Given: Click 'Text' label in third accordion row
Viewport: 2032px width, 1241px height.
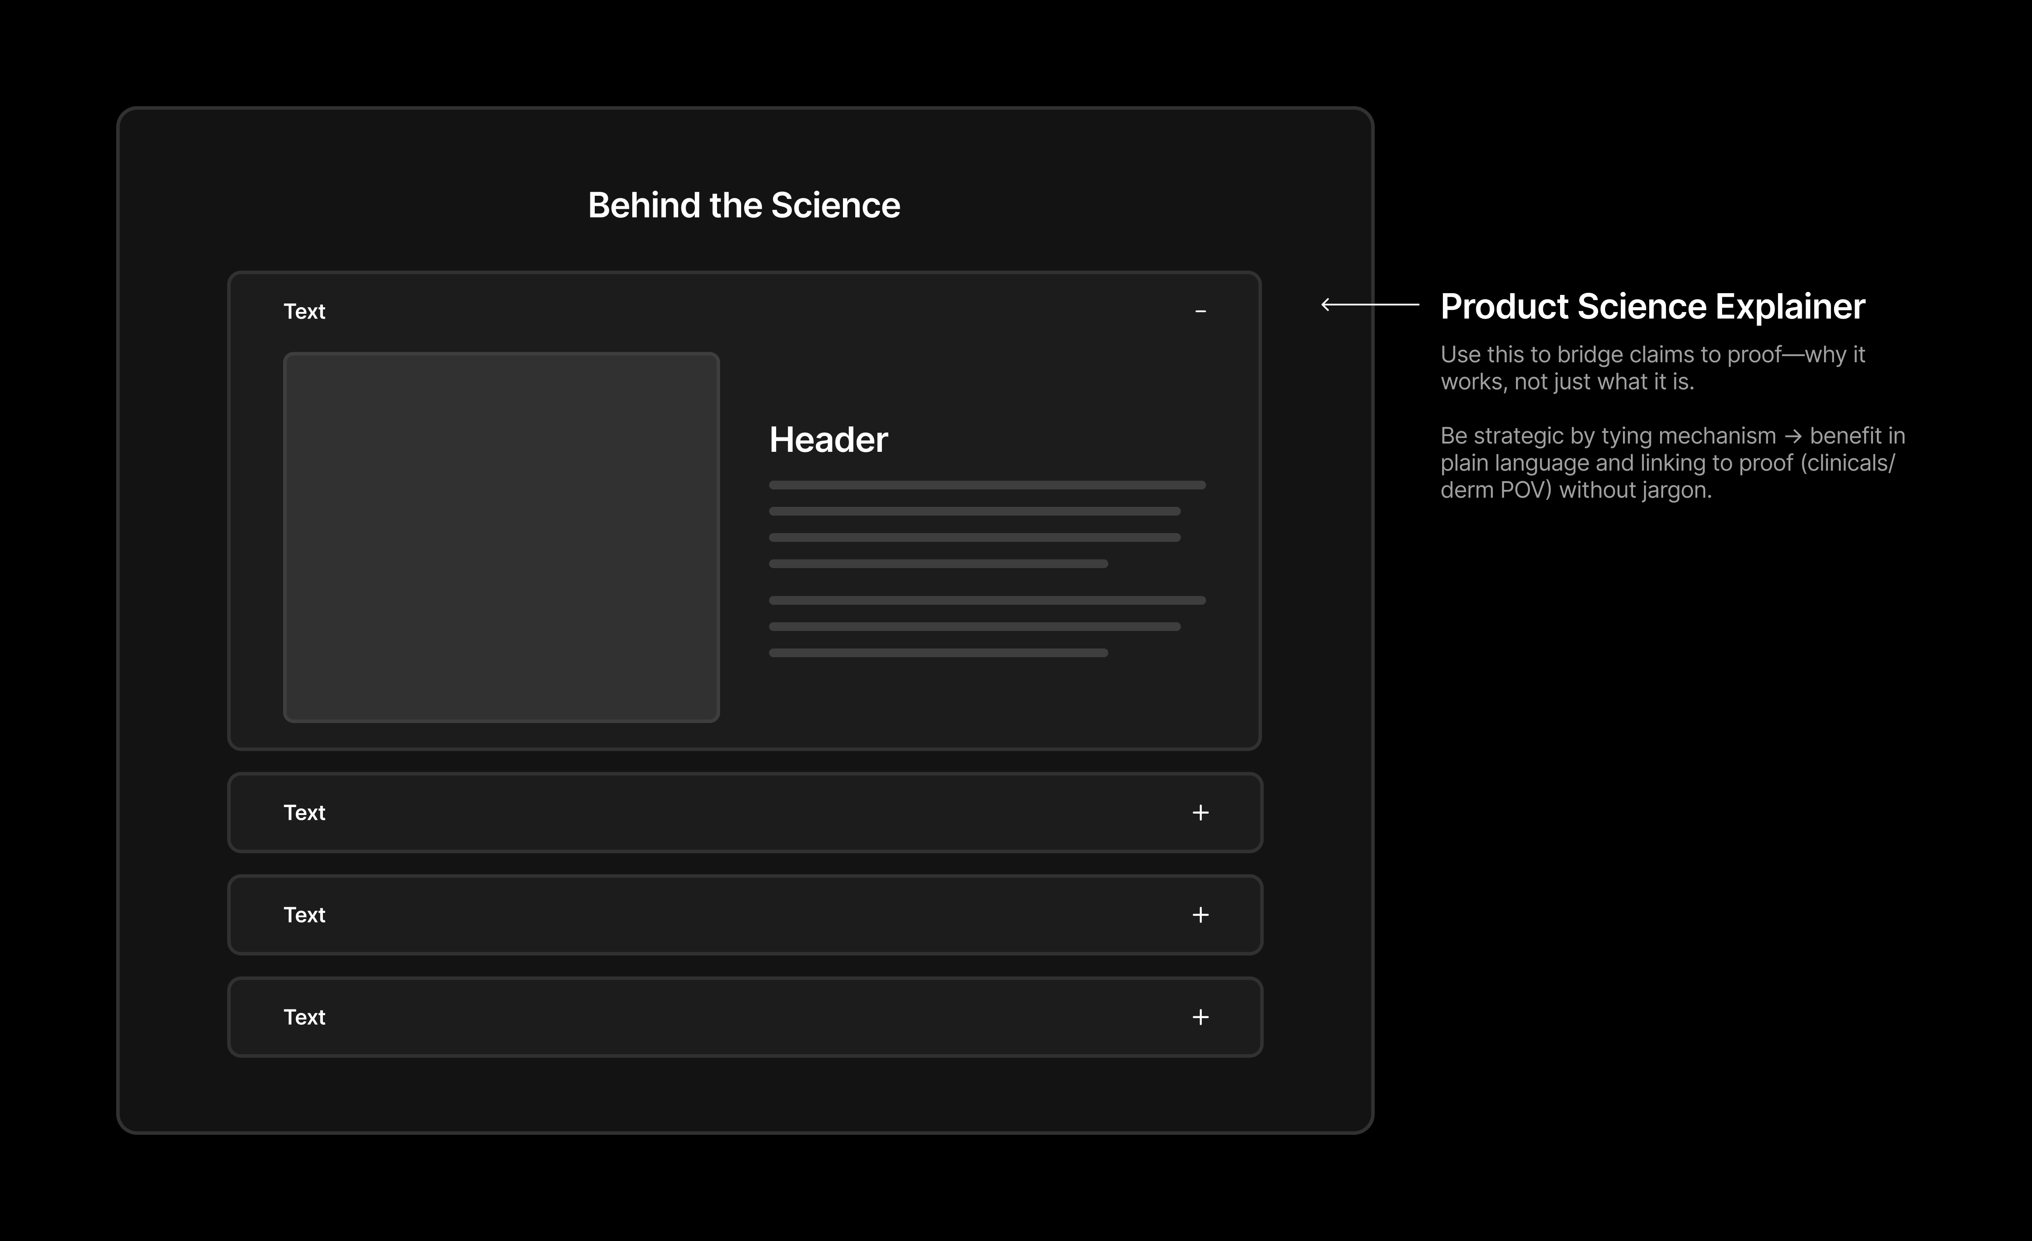Looking at the screenshot, I should 304,915.
